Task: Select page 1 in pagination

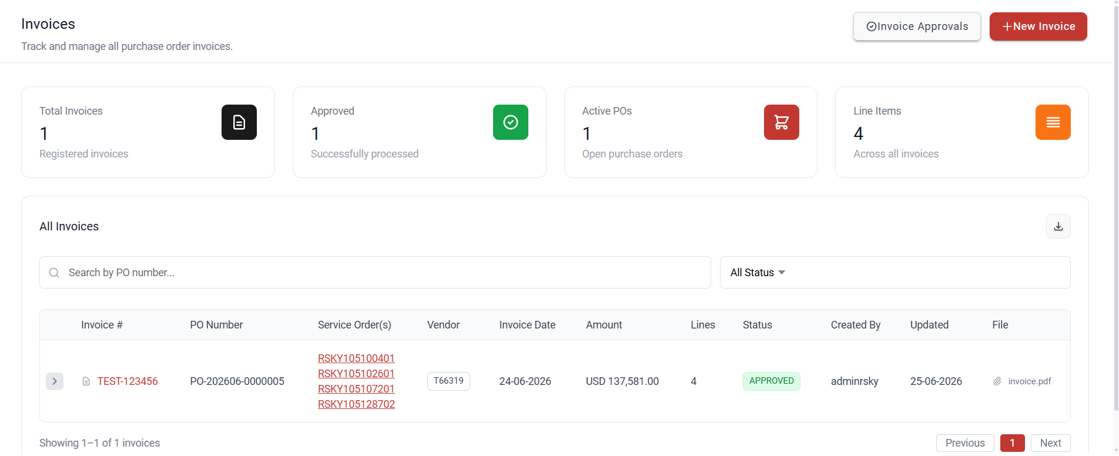Action: coord(1013,443)
